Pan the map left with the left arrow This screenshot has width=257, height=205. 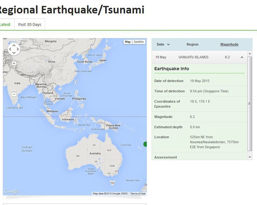[10, 49]
